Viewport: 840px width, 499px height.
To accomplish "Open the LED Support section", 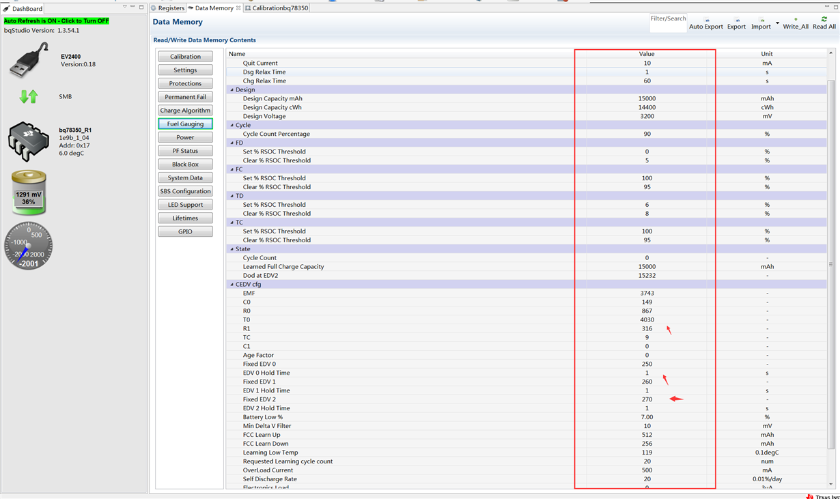I will (185, 205).
